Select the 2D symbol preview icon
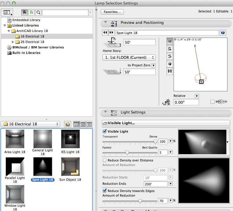This screenshot has width=233, height=211. [170, 42]
